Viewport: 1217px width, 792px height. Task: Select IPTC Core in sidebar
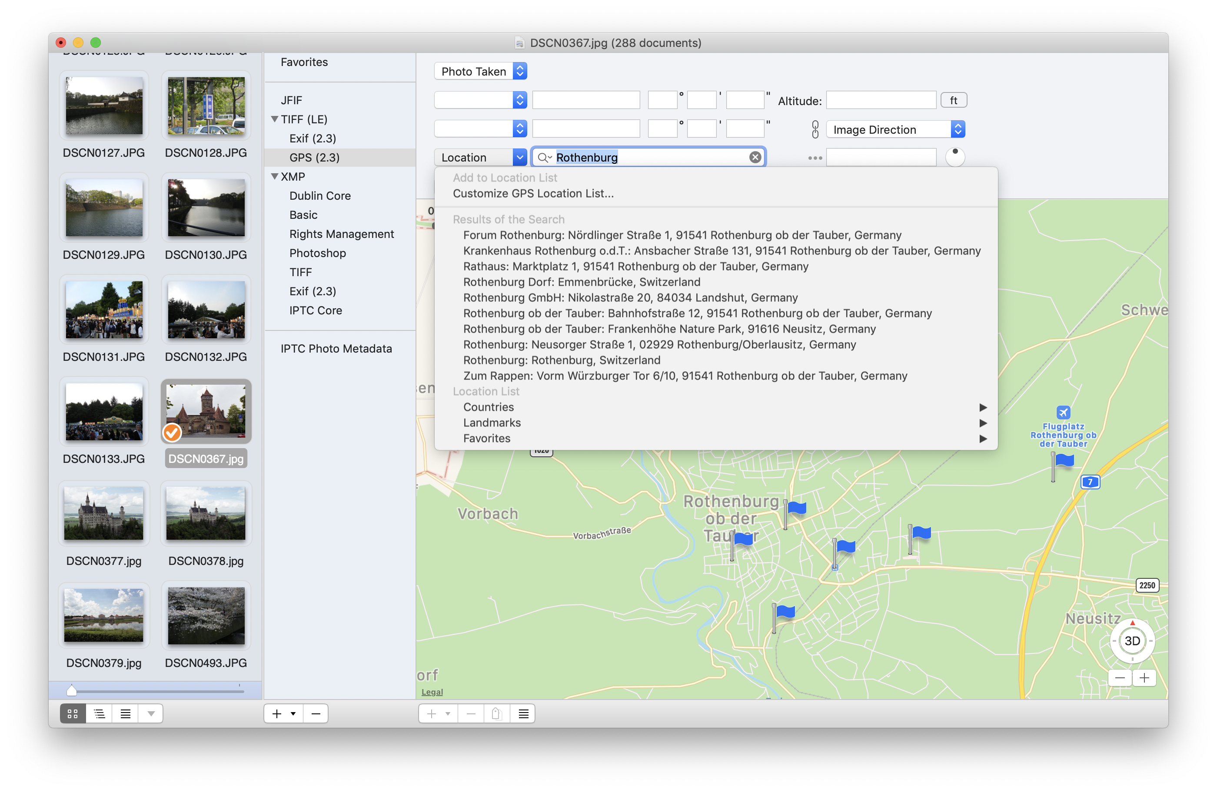(x=316, y=310)
